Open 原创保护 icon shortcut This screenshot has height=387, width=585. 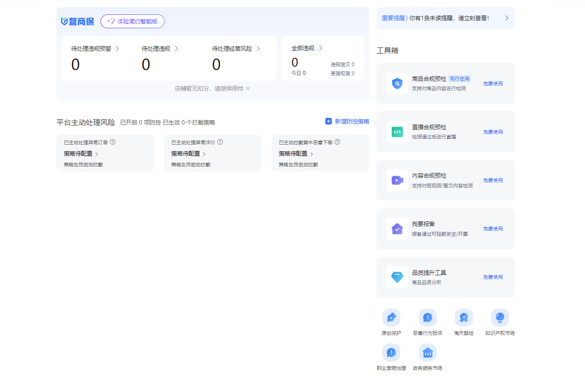click(x=391, y=318)
